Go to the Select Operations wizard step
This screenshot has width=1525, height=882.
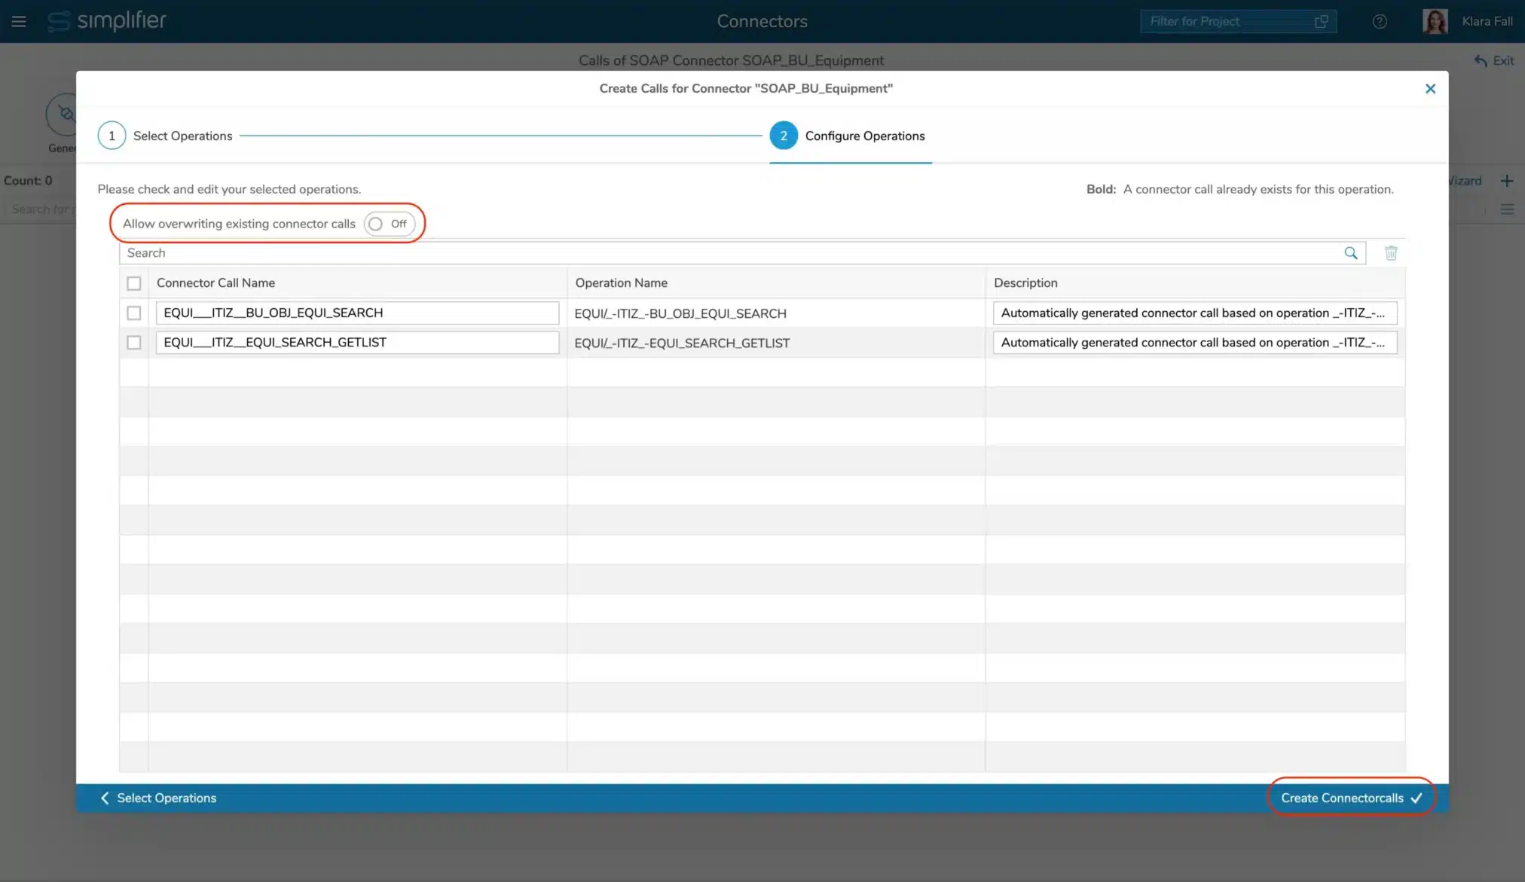click(x=112, y=136)
